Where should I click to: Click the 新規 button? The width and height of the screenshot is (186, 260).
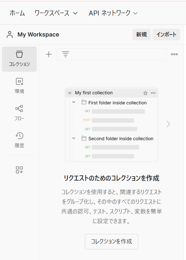141,35
